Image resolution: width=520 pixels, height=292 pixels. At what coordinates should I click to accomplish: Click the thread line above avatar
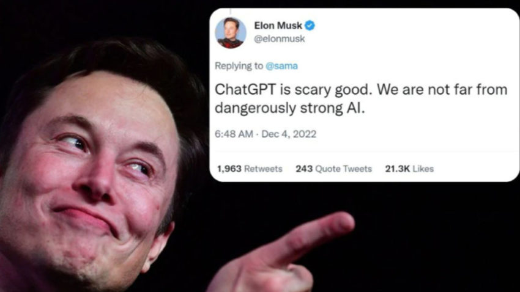[231, 12]
